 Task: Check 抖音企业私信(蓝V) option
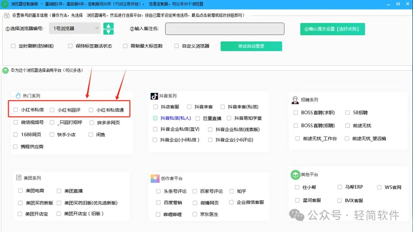click(155, 129)
